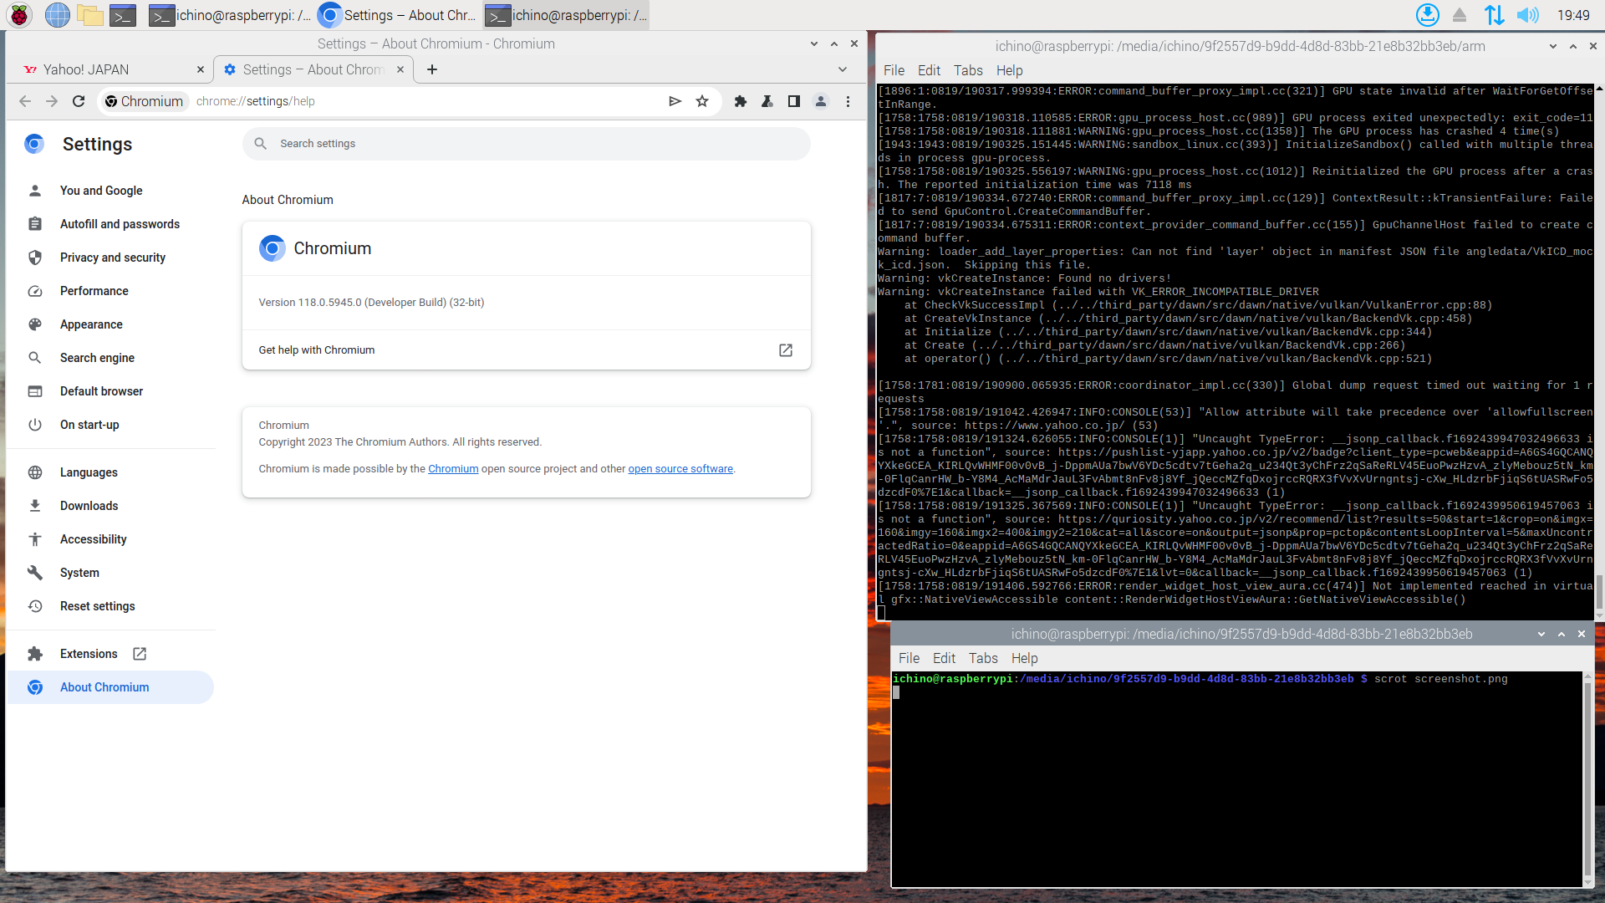Open the volume speaker icon in tray

1527,15
